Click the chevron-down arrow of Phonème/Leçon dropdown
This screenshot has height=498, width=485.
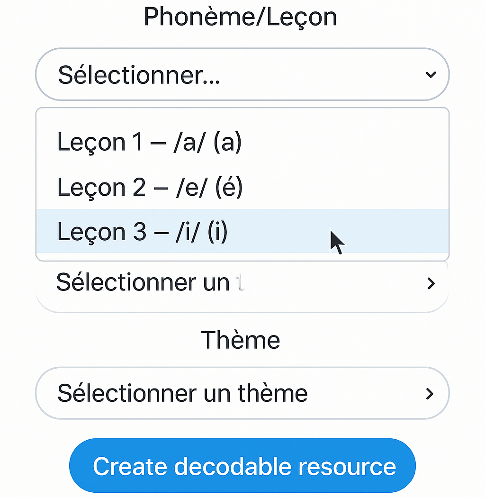[x=430, y=75]
